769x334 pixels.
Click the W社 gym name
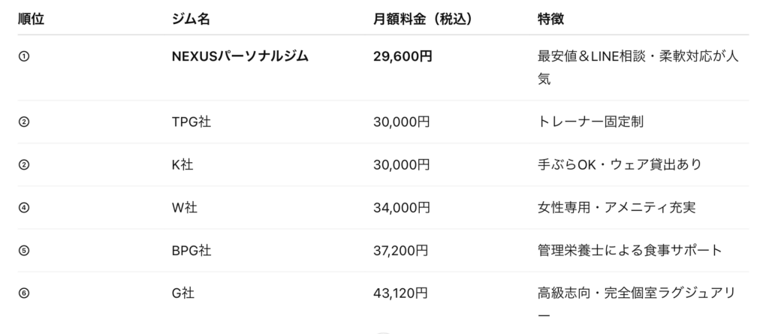click(x=185, y=207)
